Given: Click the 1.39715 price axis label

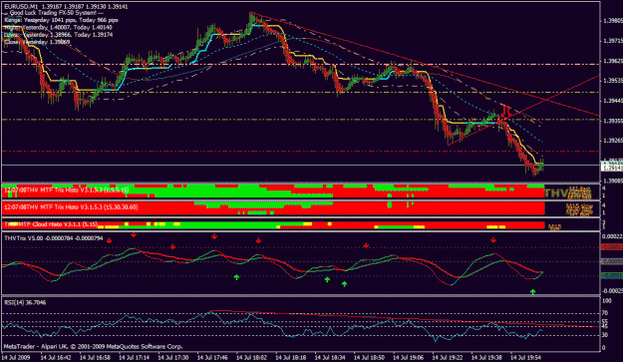Looking at the screenshot, I should [613, 41].
